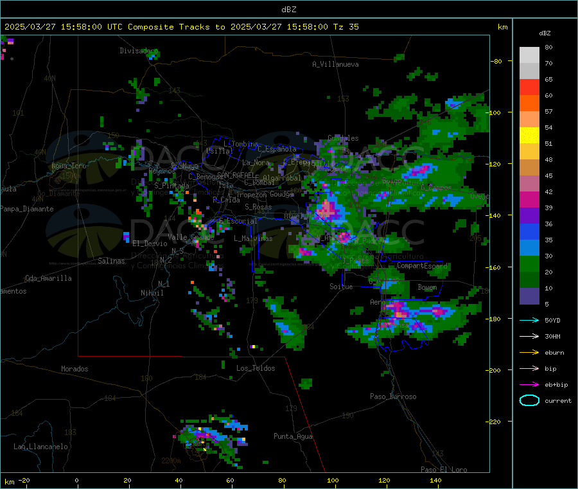Click the yellow eburn arrow icon
The height and width of the screenshot is (489, 578).
[x=529, y=353]
